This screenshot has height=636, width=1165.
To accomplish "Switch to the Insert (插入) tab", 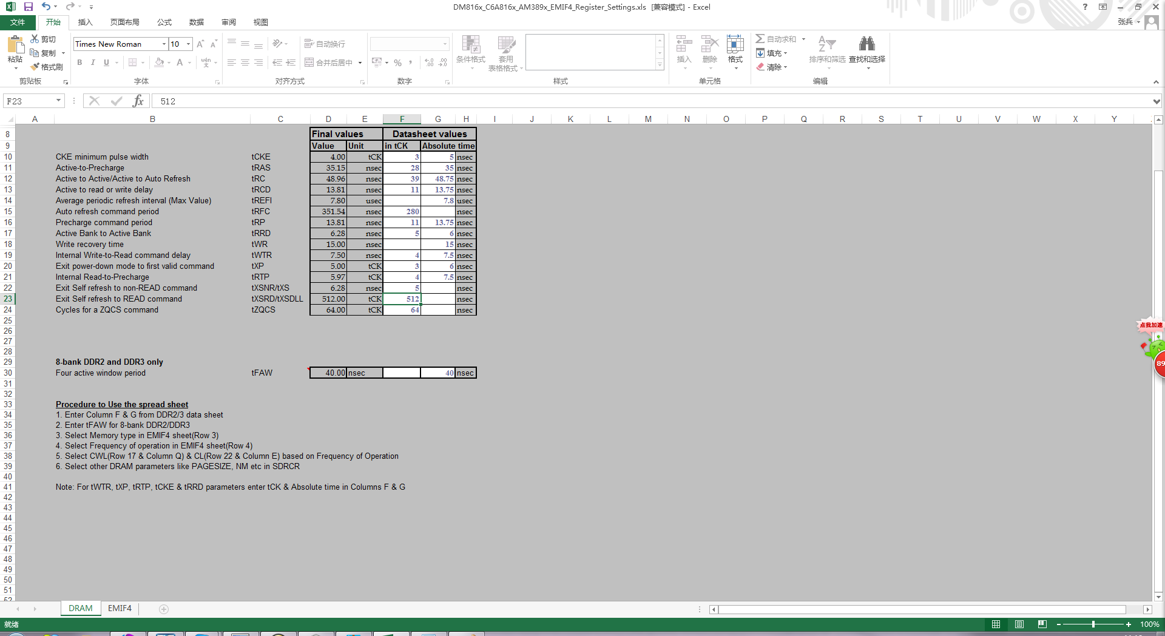I will pyautogui.click(x=86, y=22).
